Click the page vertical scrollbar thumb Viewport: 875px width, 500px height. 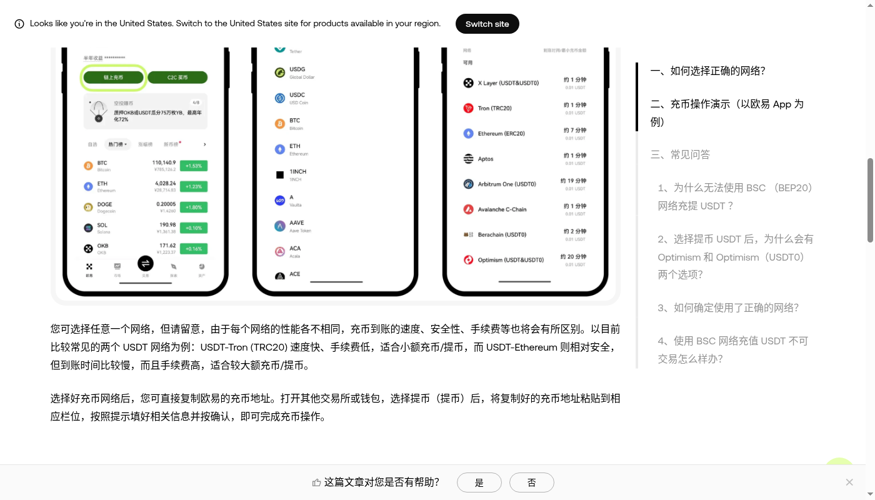tap(870, 200)
